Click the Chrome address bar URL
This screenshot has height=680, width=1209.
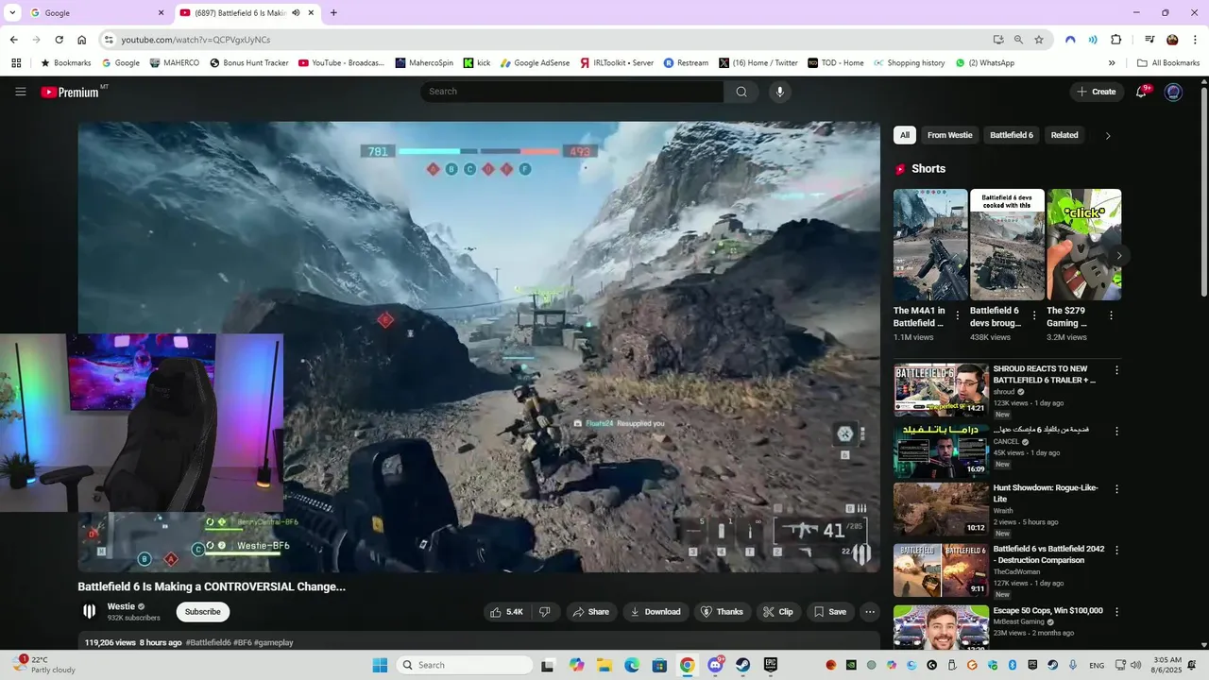pos(196,40)
